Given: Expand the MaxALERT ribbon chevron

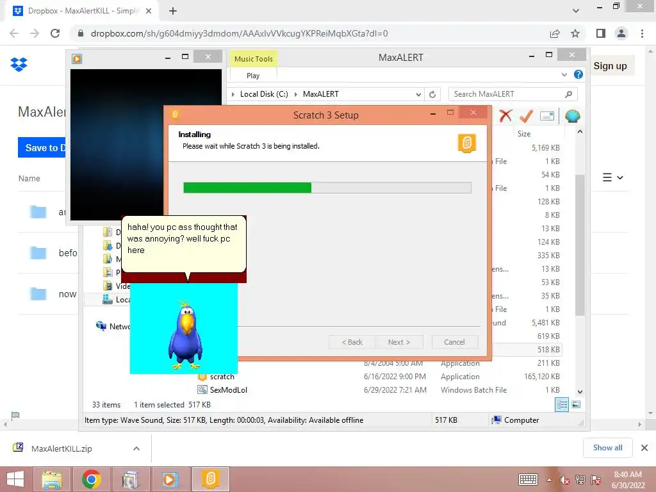Looking at the screenshot, I should [x=564, y=74].
